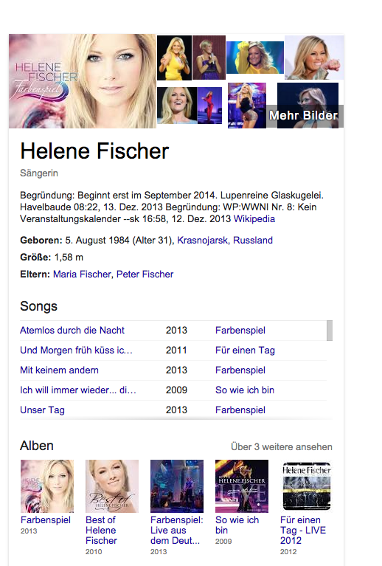Open the Peter Fischer link

pyautogui.click(x=145, y=275)
